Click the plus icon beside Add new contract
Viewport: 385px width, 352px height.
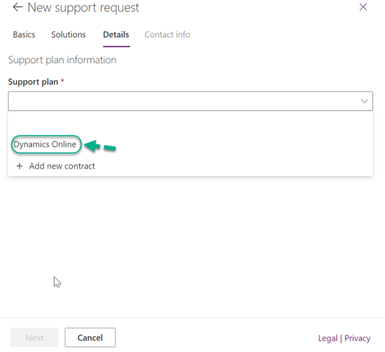point(19,166)
